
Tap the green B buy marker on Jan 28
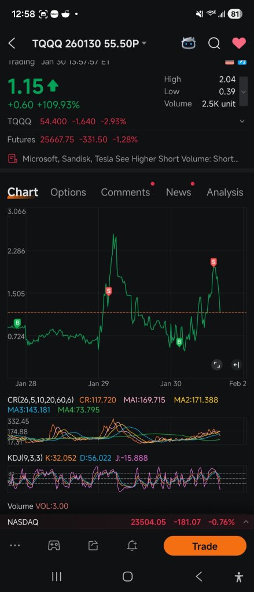[17, 323]
